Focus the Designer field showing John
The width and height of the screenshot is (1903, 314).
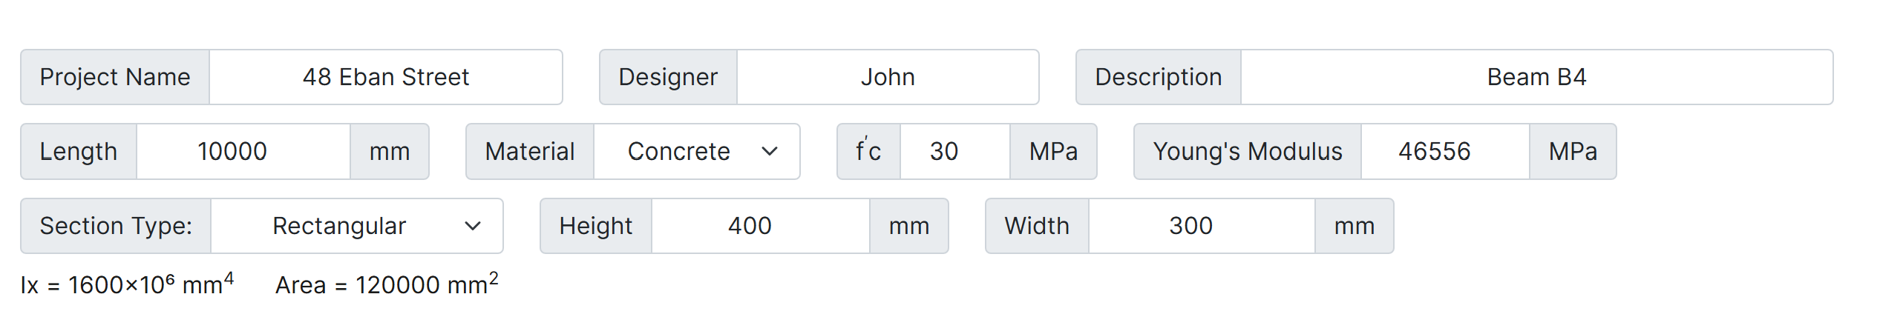point(887,77)
